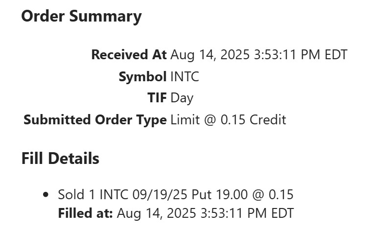The height and width of the screenshot is (231, 367).
Task: Select the INTC value beside Symbol
Action: click(184, 76)
